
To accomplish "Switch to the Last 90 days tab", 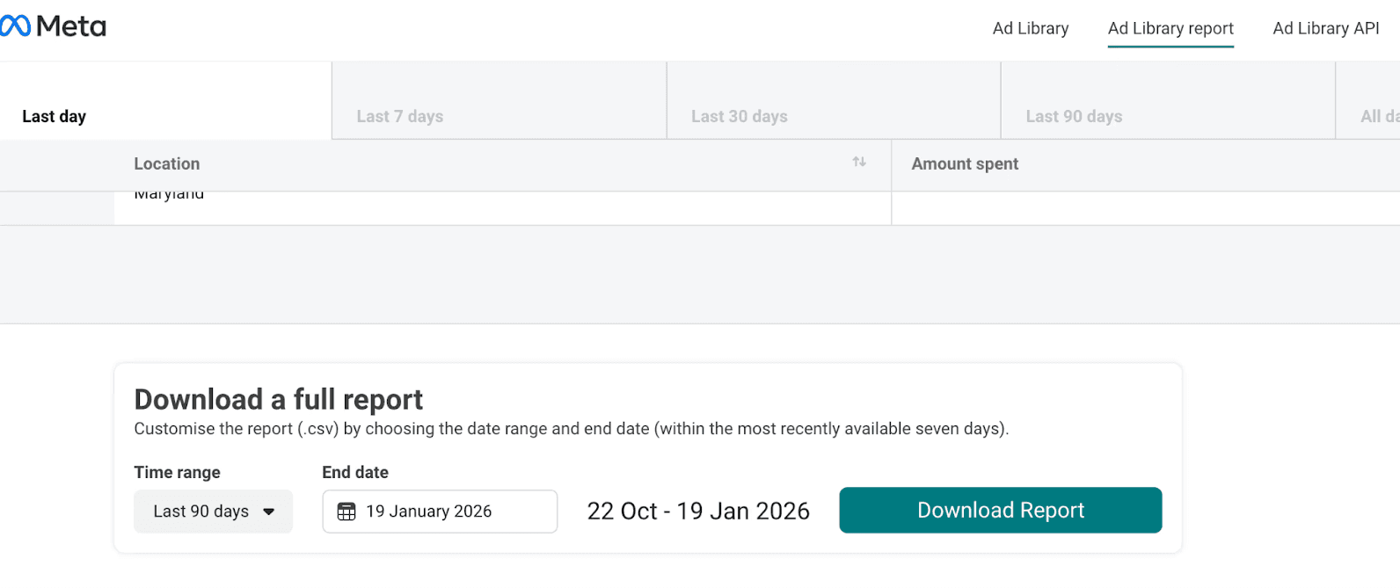I will [x=1168, y=101].
